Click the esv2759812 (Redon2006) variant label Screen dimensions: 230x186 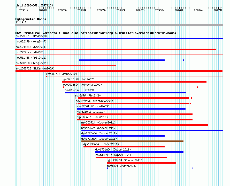[33, 36]
